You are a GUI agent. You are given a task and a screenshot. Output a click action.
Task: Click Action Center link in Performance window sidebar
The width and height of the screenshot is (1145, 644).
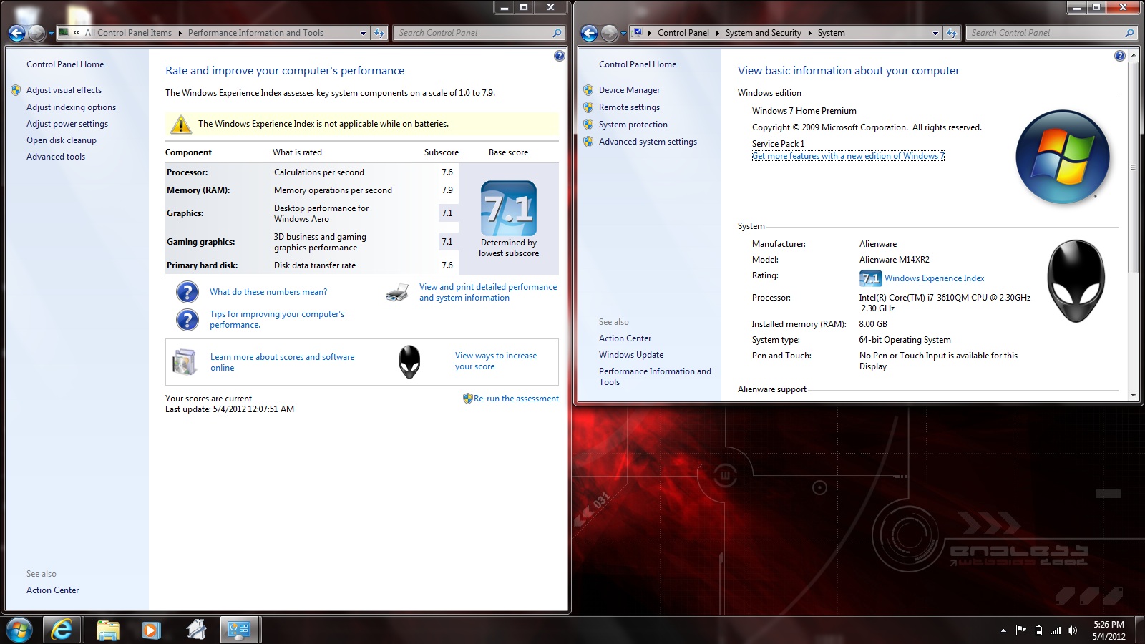[53, 590]
